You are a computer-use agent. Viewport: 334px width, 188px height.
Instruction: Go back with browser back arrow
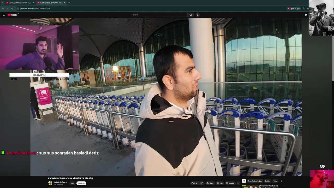point(3,9)
